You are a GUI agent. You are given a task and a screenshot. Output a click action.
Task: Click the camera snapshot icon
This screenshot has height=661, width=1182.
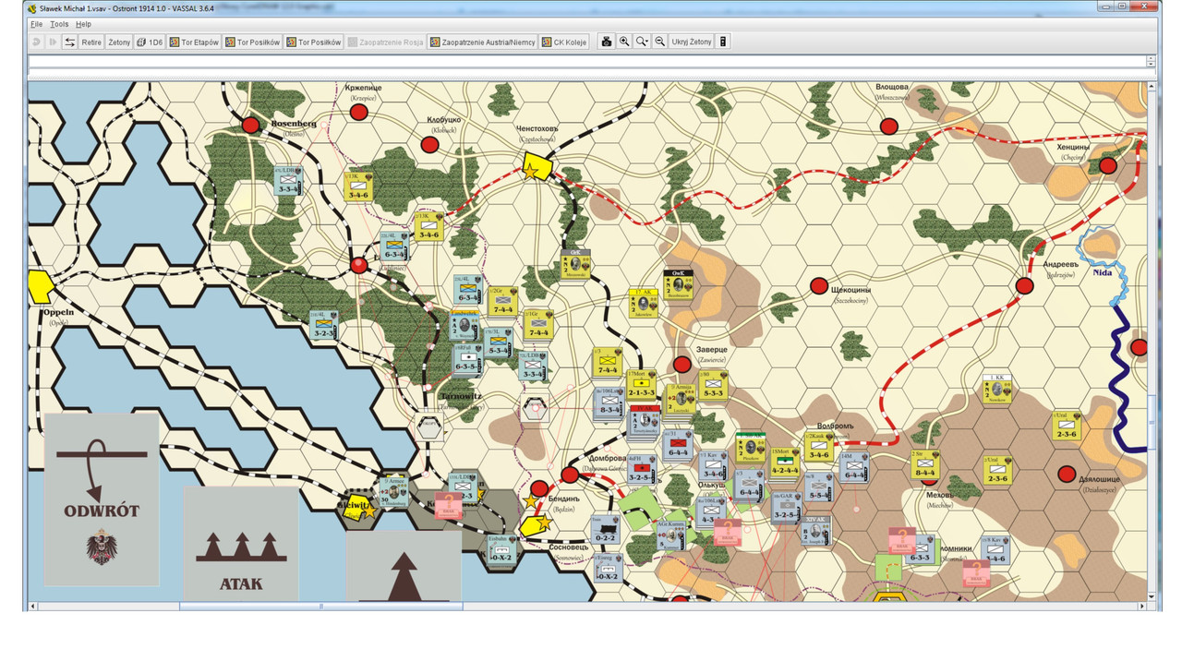(607, 42)
